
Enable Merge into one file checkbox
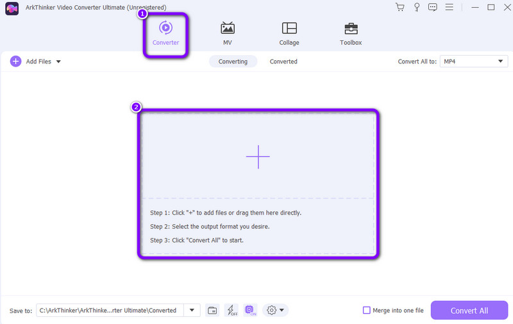click(x=366, y=311)
